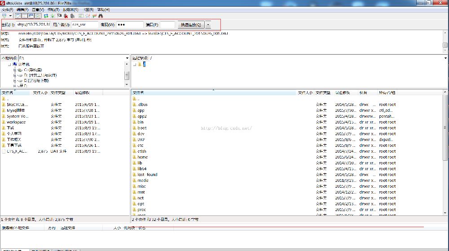Select the remote boot folder

pyautogui.click(x=142, y=128)
